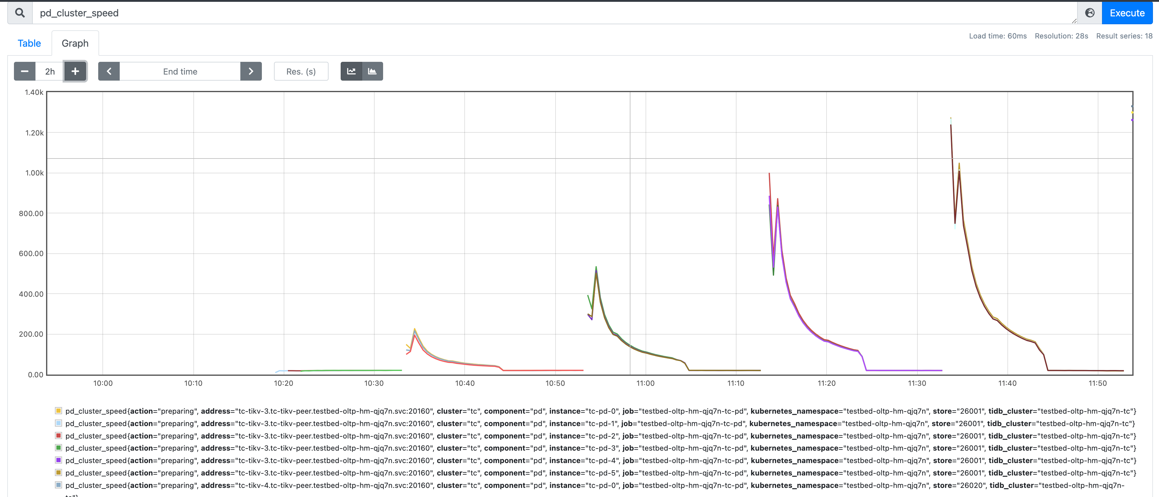1159x497 pixels.
Task: Click yellow swatch of tc-pd-0 store 26001 series
Action: click(x=58, y=411)
